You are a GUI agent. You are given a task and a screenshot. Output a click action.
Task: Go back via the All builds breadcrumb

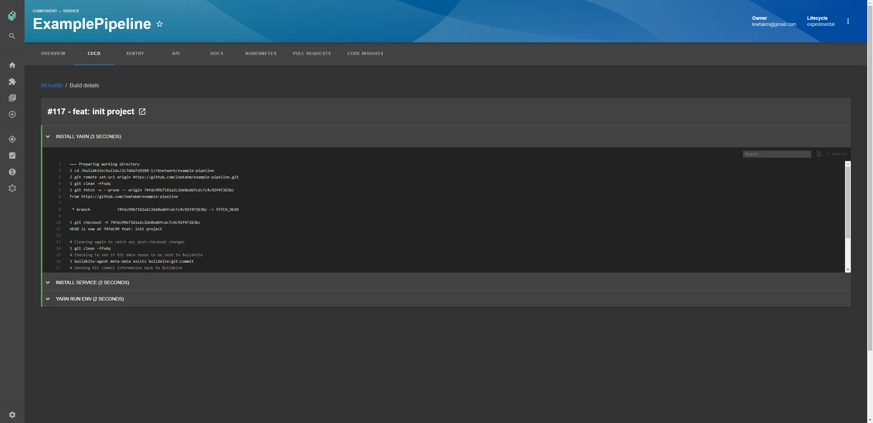point(51,85)
